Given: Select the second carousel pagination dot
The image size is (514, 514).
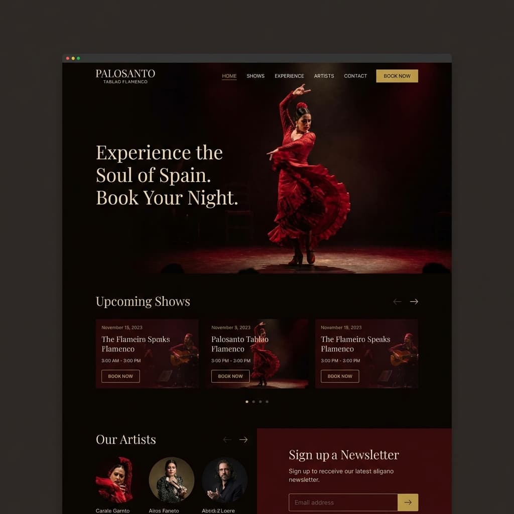Looking at the screenshot, I should point(253,402).
